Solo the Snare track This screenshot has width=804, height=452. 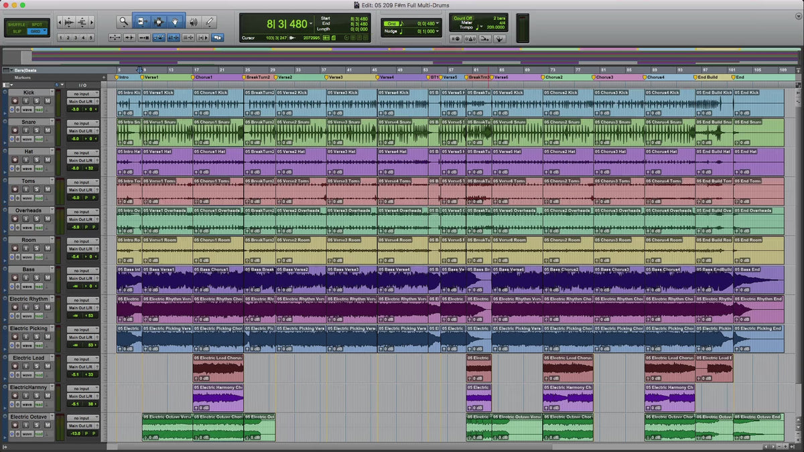tap(37, 131)
